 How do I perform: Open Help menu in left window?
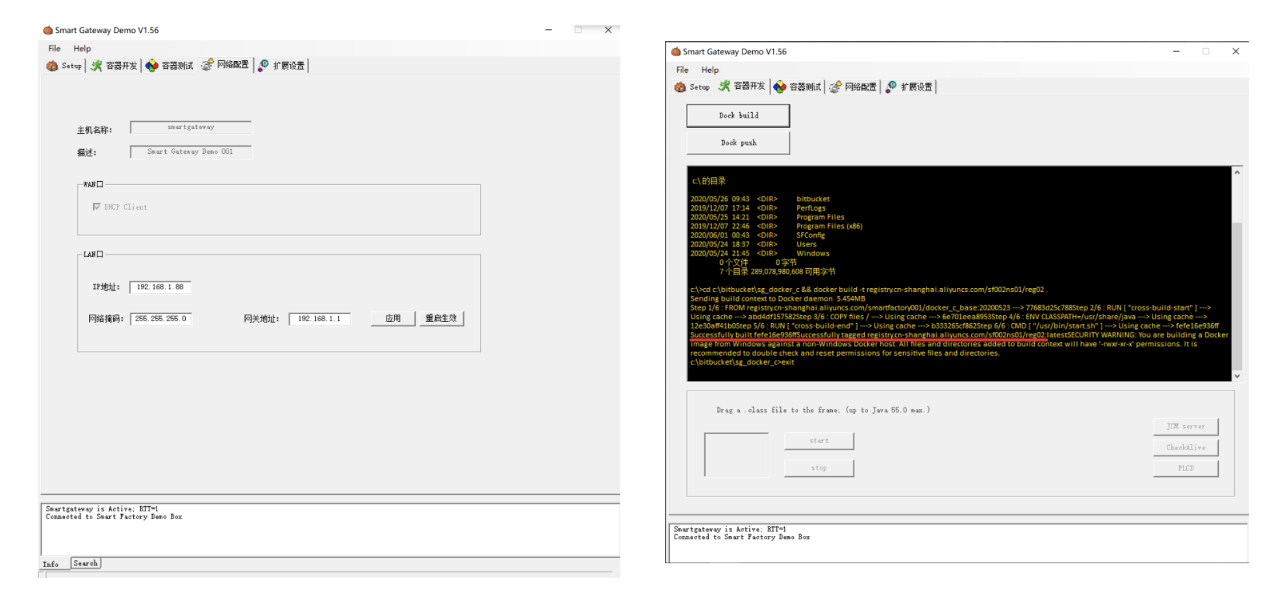click(x=82, y=48)
